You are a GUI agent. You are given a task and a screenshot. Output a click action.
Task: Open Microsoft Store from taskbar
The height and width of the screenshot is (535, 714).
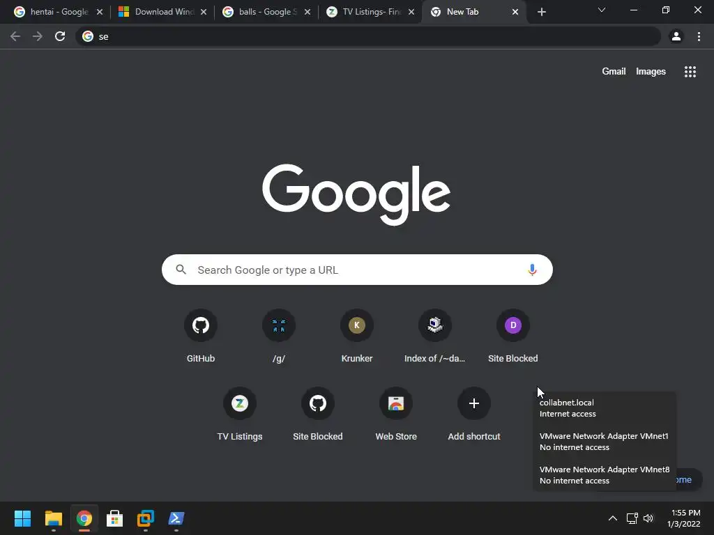pos(115,518)
